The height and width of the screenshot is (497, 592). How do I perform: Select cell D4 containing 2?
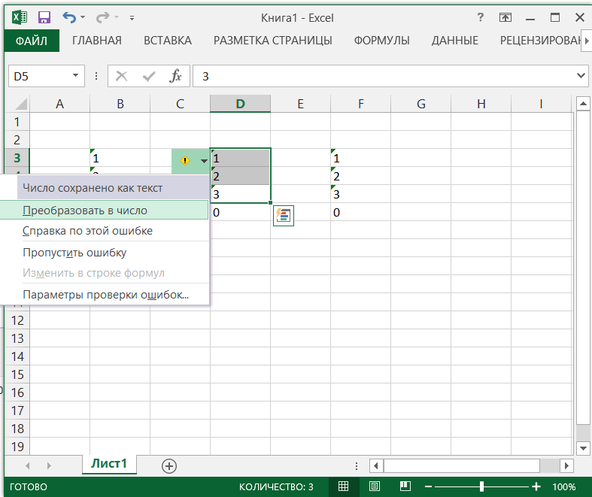(240, 176)
